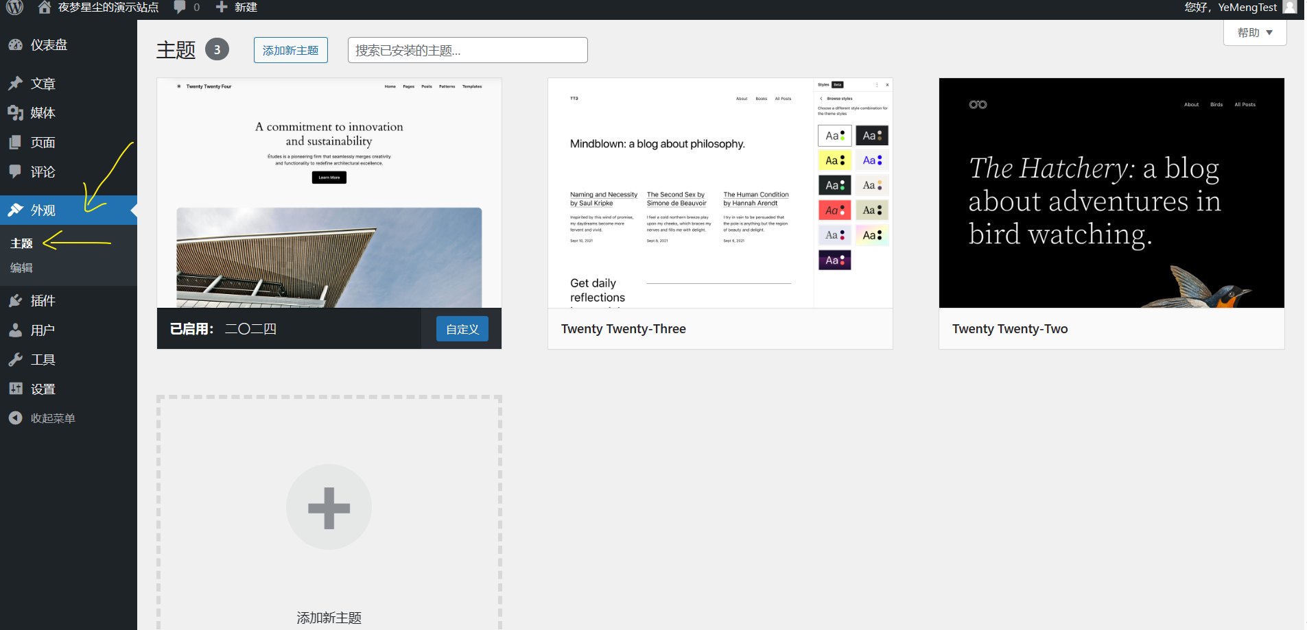The width and height of the screenshot is (1307, 630).
Task: Focus the 搜索已安装的主题 search field
Action: (467, 50)
